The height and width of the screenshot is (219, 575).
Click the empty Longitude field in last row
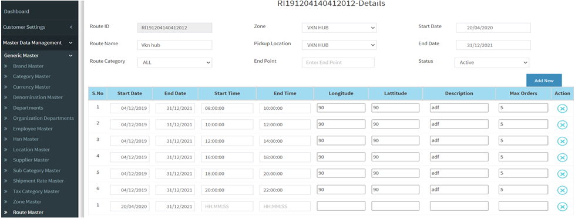pos(341,206)
